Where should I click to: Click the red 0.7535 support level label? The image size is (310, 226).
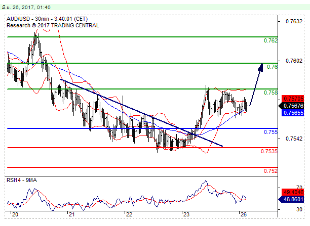(x=269, y=151)
